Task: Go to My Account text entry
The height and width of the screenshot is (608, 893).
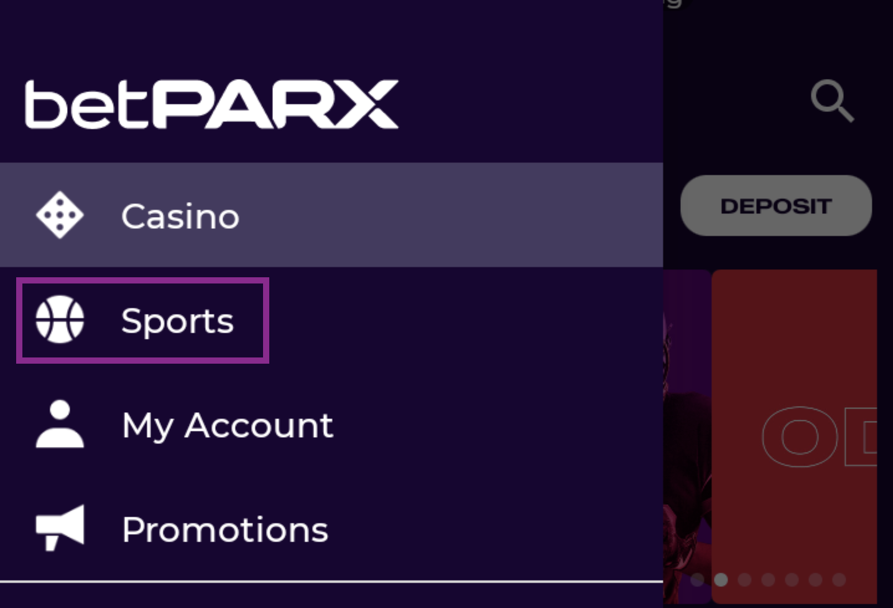Action: 228,426
